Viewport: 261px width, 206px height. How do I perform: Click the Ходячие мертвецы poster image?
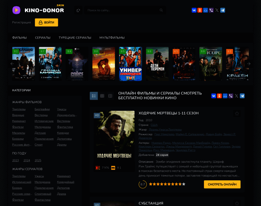coord(114,137)
